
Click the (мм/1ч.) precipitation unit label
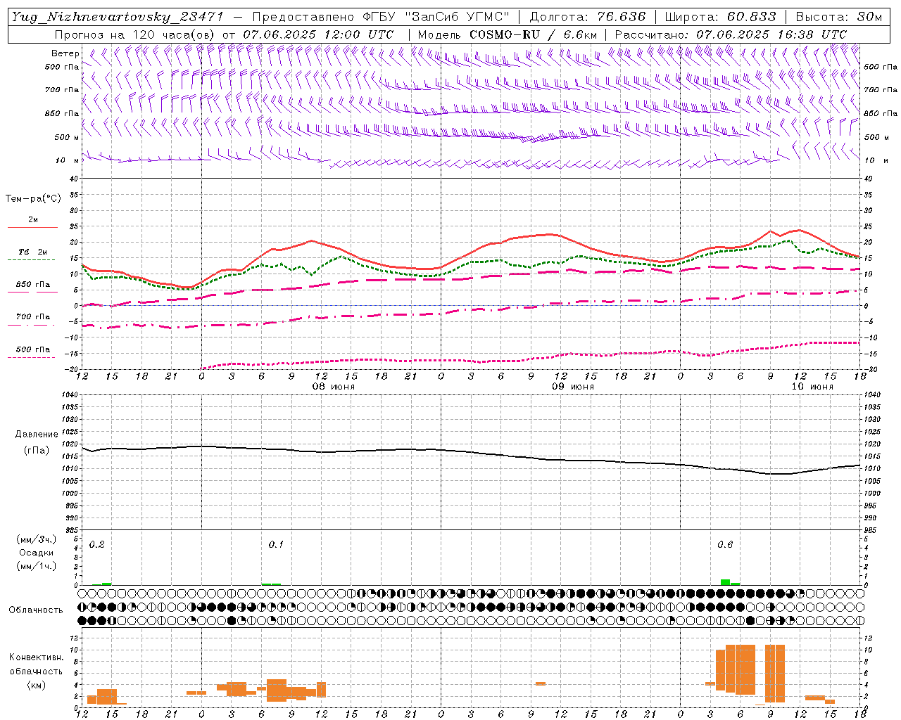click(x=37, y=566)
